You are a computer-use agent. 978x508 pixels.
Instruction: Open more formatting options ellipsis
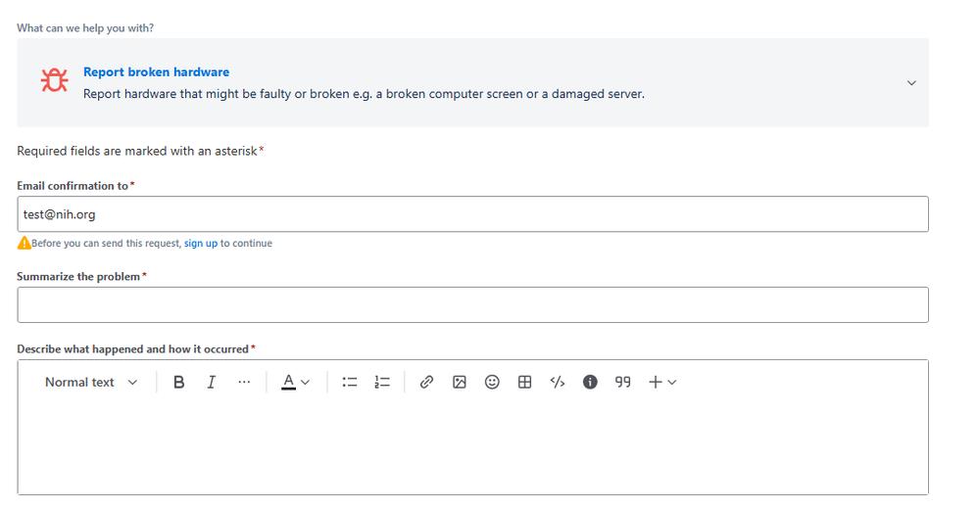click(244, 382)
